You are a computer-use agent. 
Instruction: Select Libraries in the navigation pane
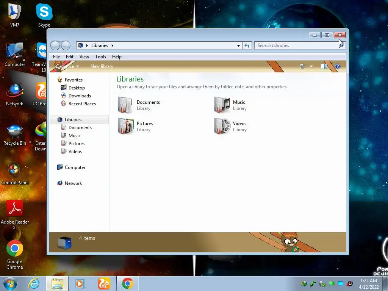tap(79, 119)
